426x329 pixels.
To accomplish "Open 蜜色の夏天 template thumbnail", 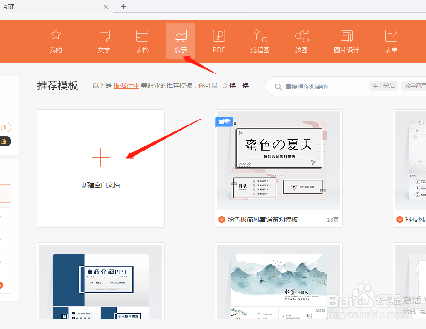I will click(x=279, y=161).
